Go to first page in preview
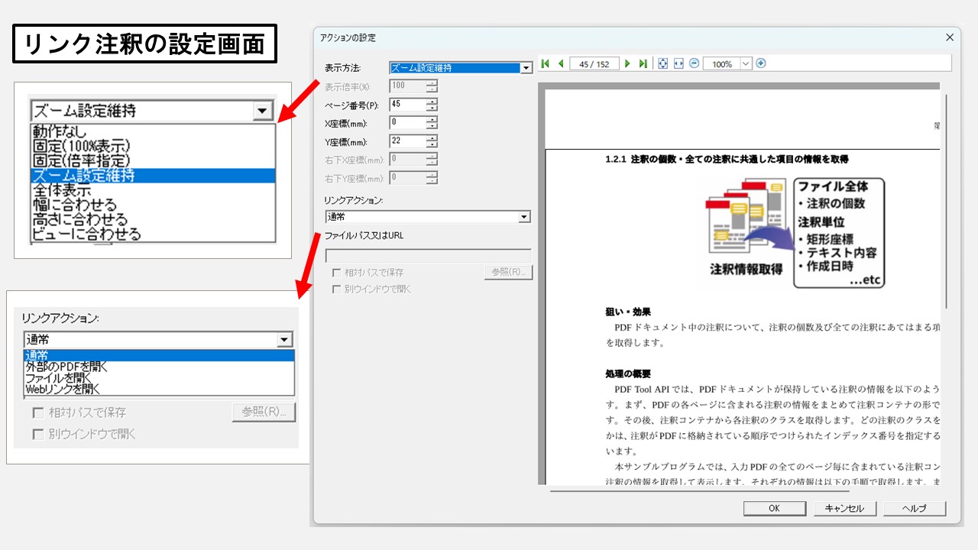The height and width of the screenshot is (550, 978). pyautogui.click(x=546, y=64)
